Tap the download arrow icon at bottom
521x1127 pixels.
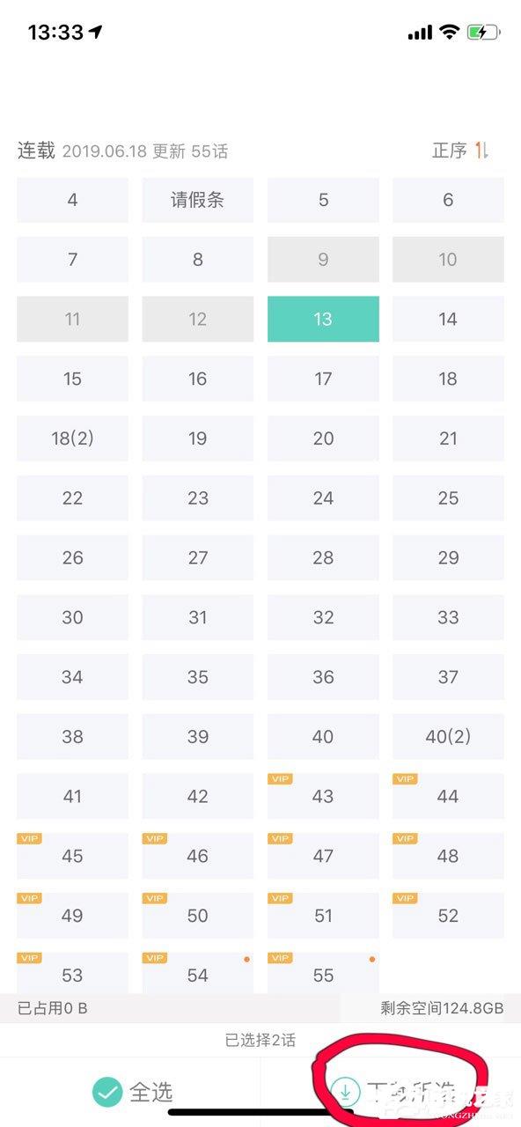346,1093
